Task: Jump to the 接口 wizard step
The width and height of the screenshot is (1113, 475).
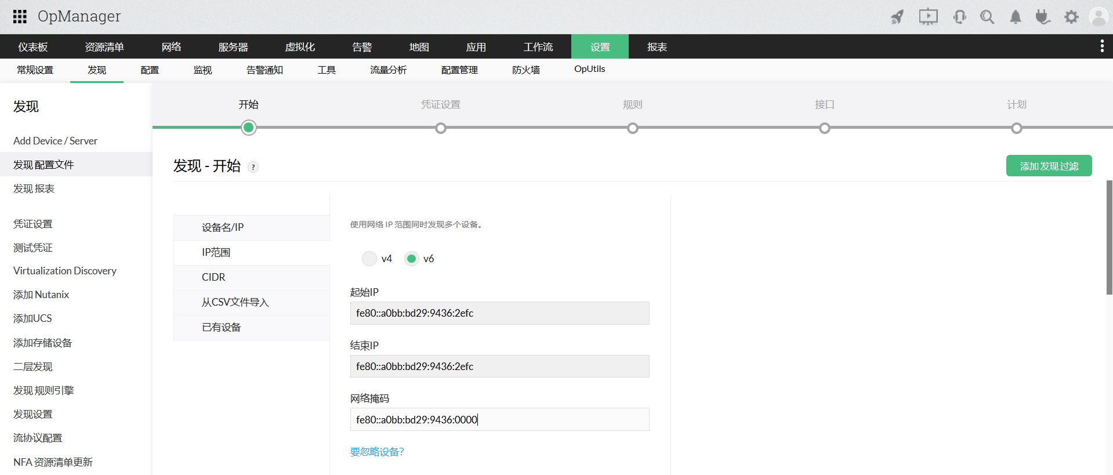Action: tap(825, 128)
